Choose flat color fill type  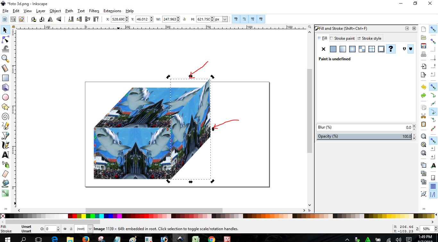pos(333,49)
